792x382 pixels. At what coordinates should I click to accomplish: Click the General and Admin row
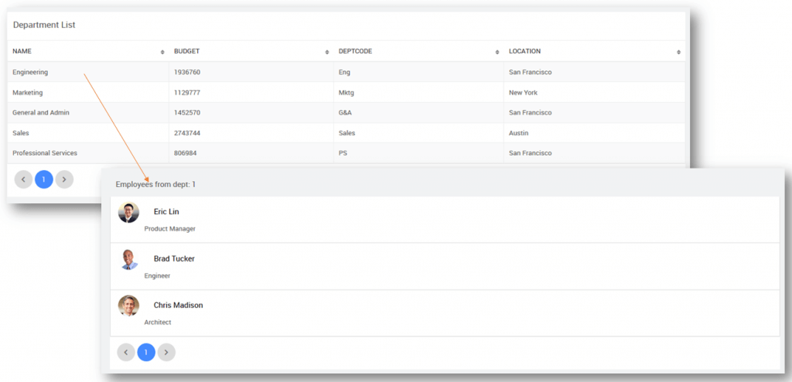41,113
